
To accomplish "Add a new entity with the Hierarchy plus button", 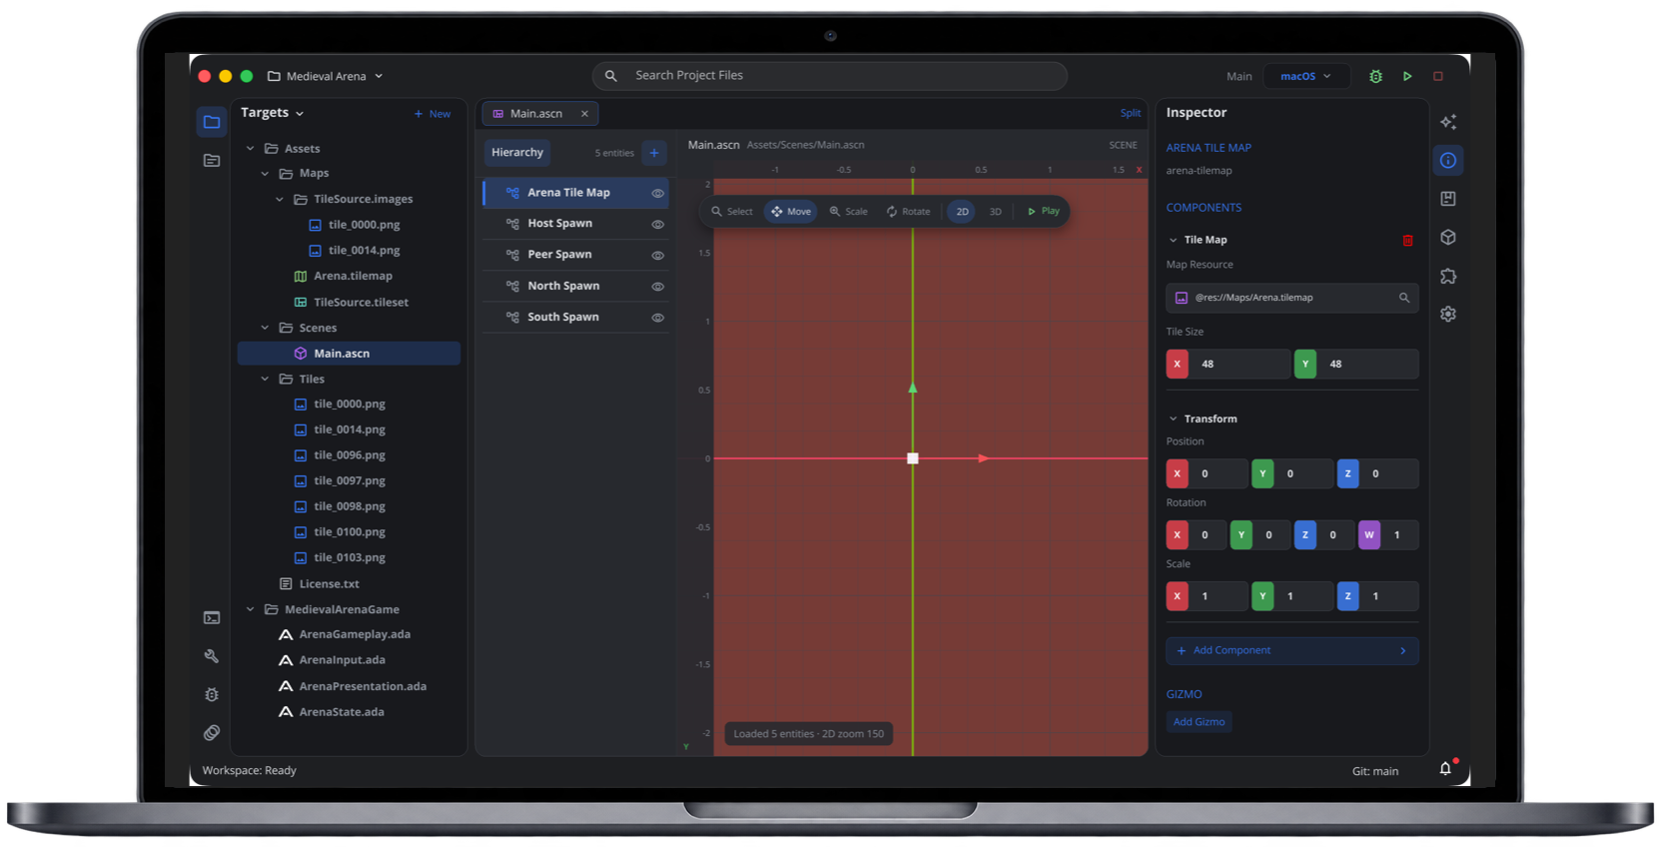I will coord(654,153).
